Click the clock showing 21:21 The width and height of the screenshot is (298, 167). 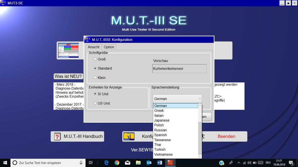click(279, 161)
